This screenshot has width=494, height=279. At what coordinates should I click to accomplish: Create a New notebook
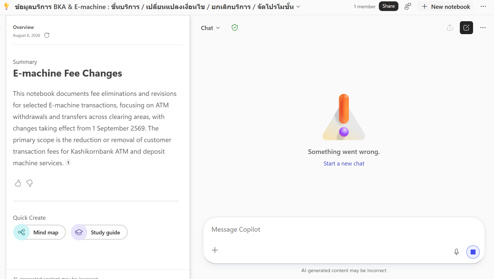point(446,7)
